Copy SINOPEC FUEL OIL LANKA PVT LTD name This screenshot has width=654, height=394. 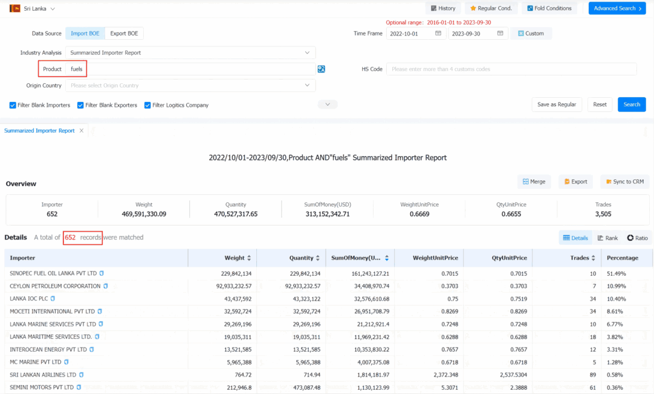pyautogui.click(x=102, y=273)
